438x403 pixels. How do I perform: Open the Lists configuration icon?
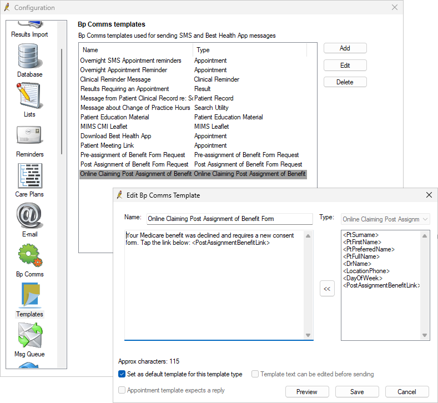coord(29,95)
